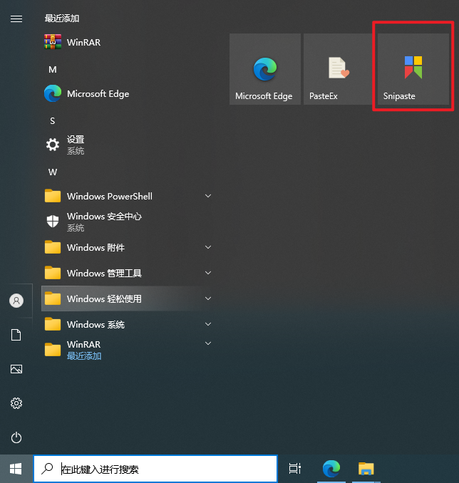Open File Explorer from the taskbar
This screenshot has width=459, height=483.
tap(366, 469)
